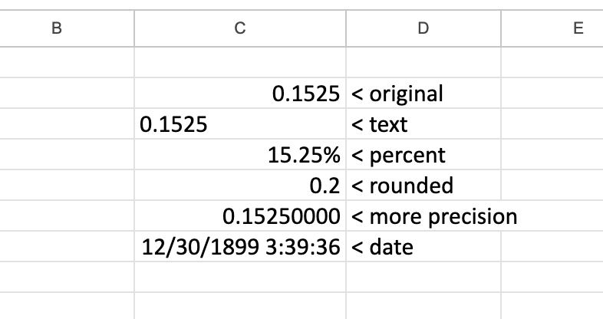
Task: Click empty column C cell below date value
Action: click(x=240, y=276)
